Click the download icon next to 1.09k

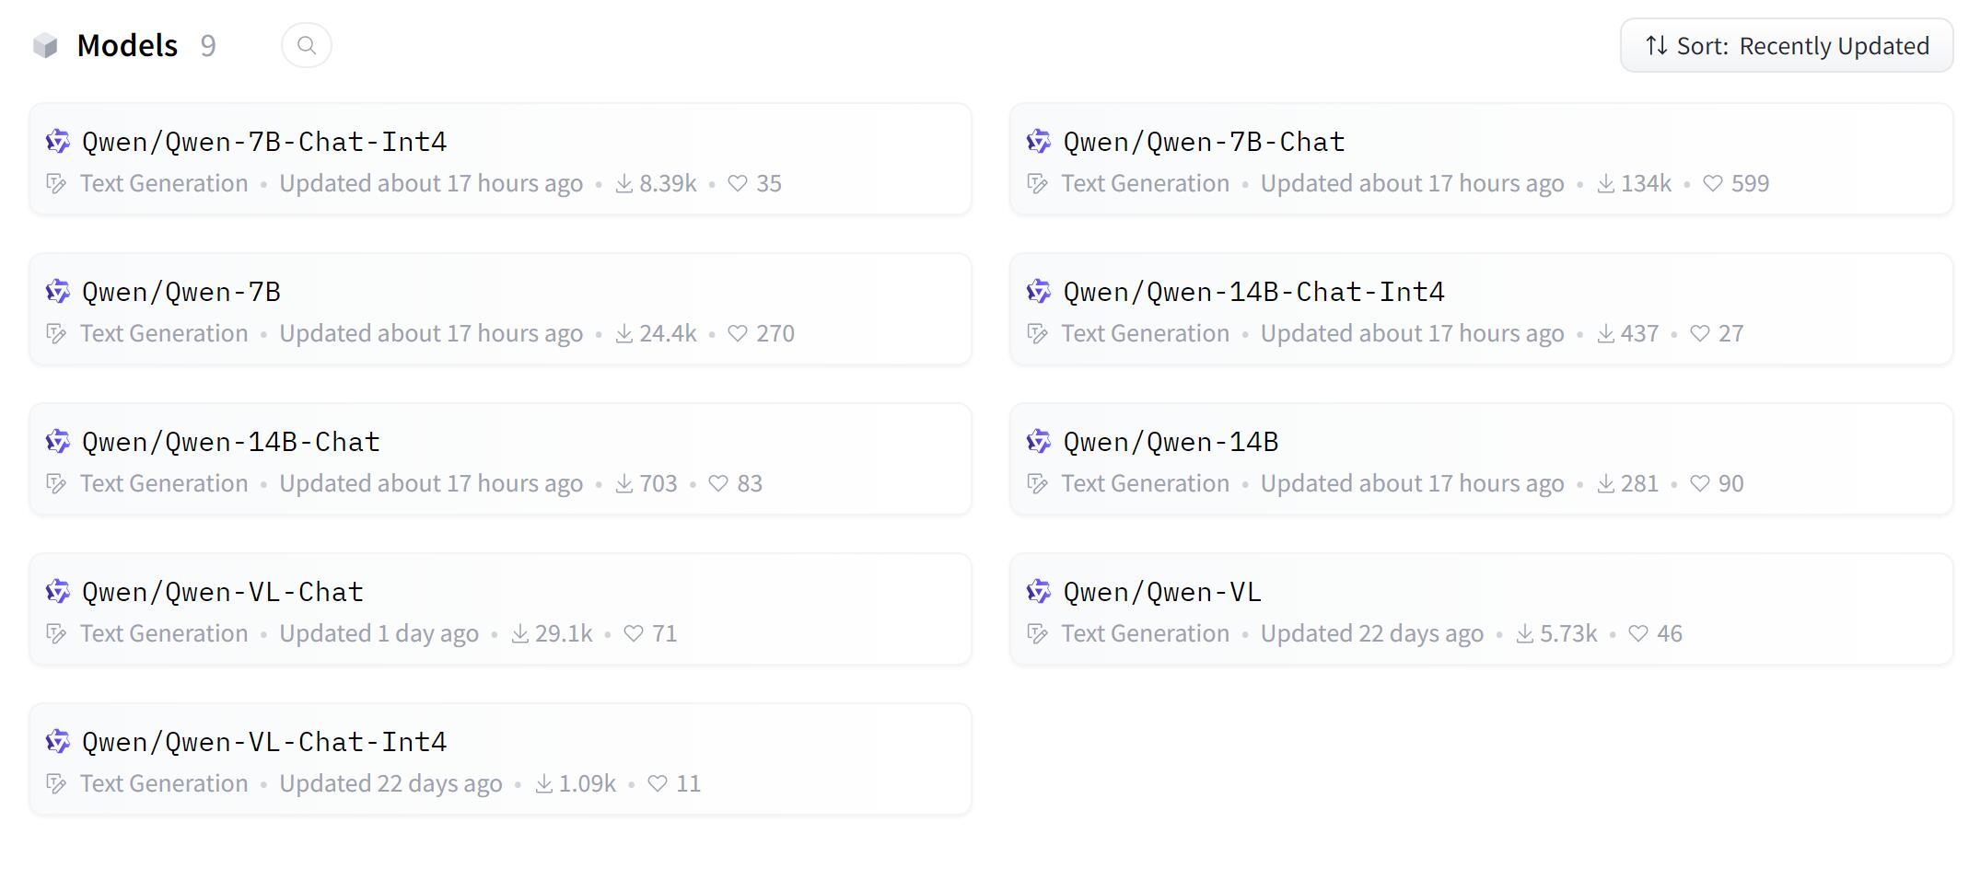(x=544, y=784)
